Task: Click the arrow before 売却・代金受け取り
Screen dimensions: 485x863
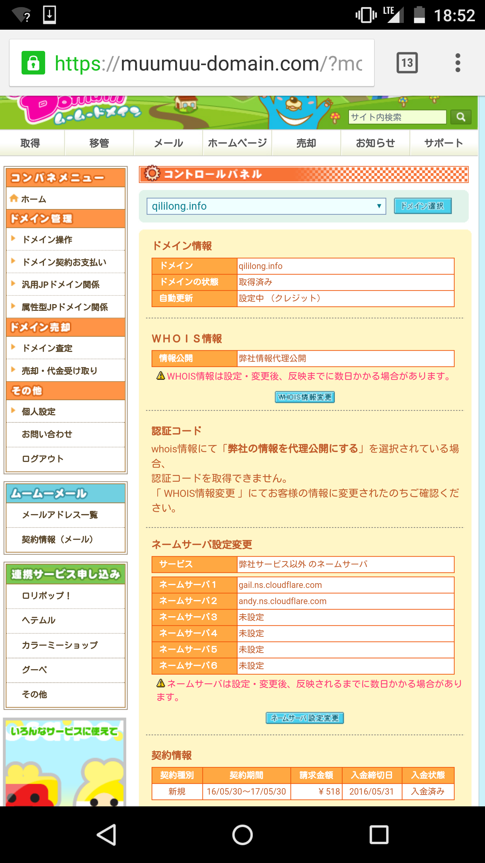Action: pos(13,369)
